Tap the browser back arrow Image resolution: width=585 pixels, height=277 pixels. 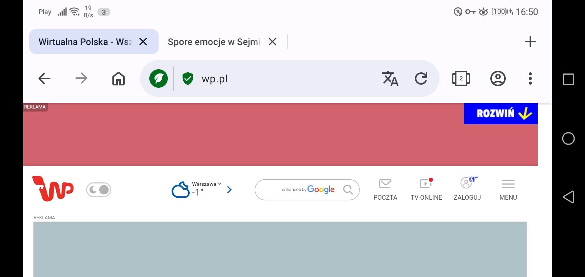point(45,79)
